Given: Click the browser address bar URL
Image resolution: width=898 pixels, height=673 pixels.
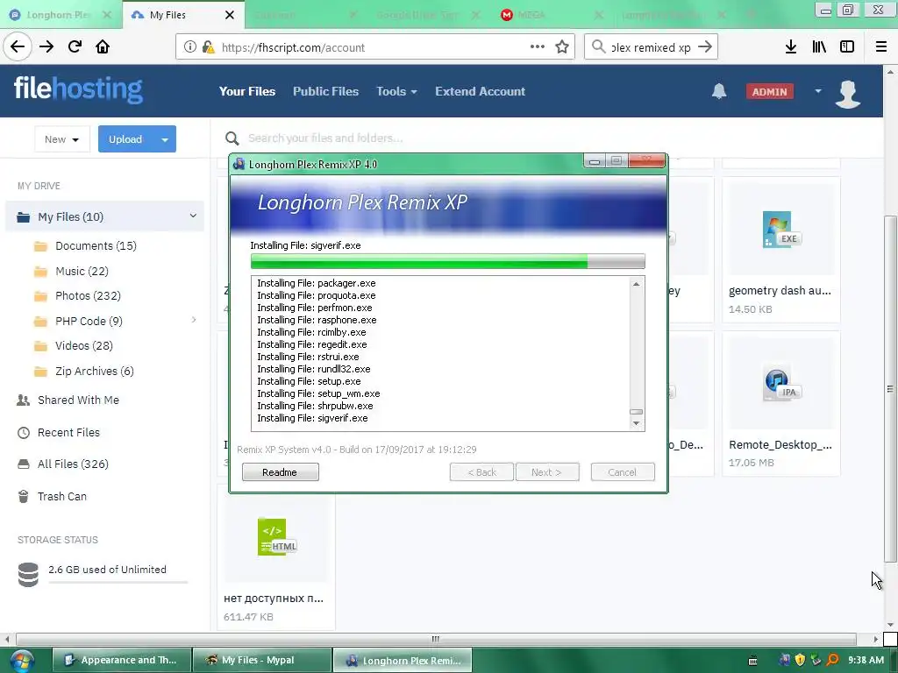Looking at the screenshot, I should click(293, 47).
